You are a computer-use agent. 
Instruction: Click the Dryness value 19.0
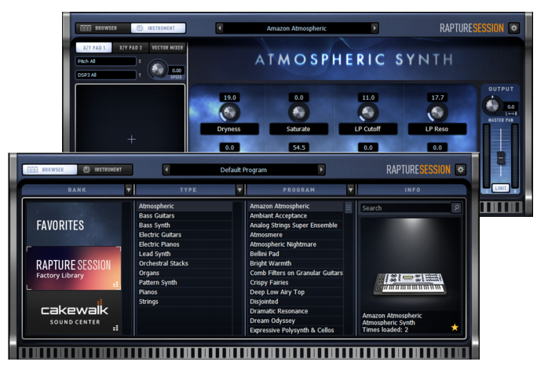[229, 97]
